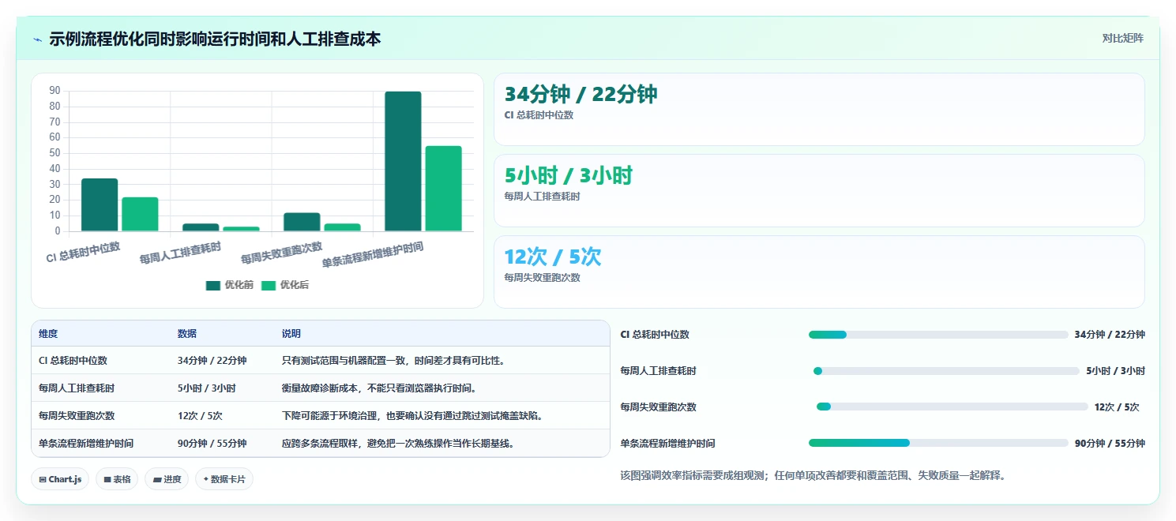Click table value 90分钟 / 55分钟

click(212, 444)
